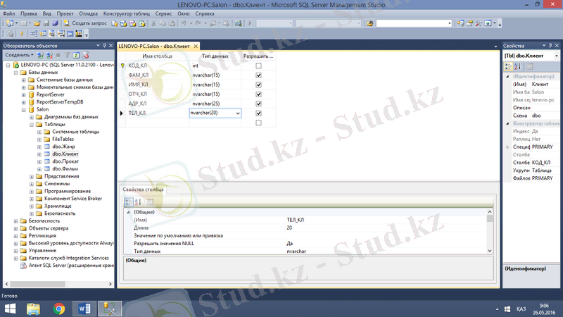Click the Set Primary Key icon
This screenshot has width=563, height=317.
[x=22, y=34]
